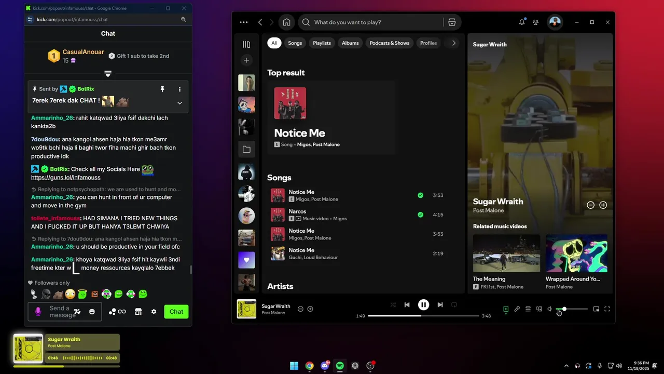Open emote picker smiley in Kick chat
The height and width of the screenshot is (374, 664).
pos(92,312)
